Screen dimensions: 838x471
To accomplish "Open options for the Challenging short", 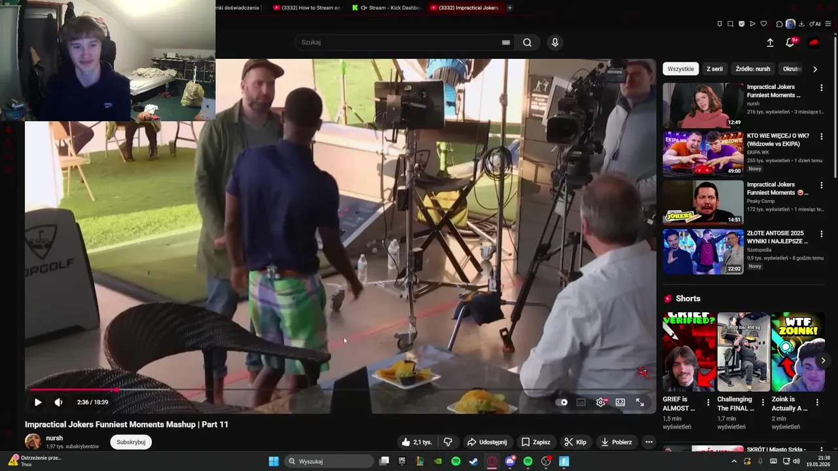I will pyautogui.click(x=763, y=403).
